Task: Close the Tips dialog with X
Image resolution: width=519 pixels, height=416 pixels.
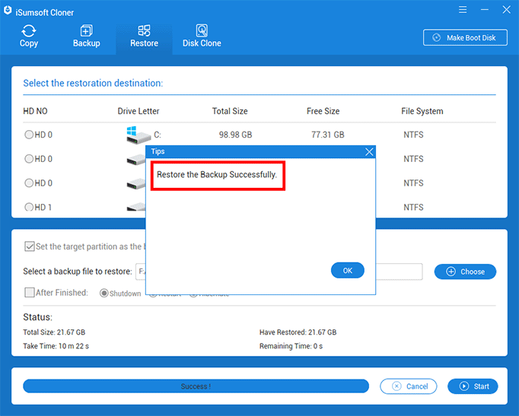Action: pyautogui.click(x=369, y=152)
